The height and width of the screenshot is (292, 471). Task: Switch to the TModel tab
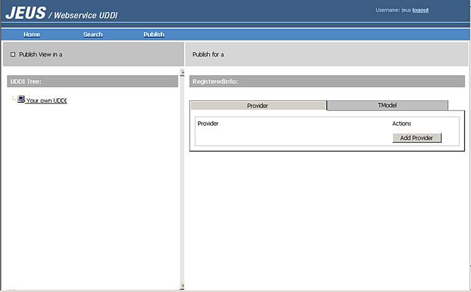pos(387,105)
